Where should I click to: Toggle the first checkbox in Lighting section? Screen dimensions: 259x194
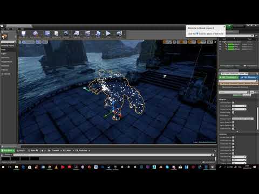[x=233, y=137]
